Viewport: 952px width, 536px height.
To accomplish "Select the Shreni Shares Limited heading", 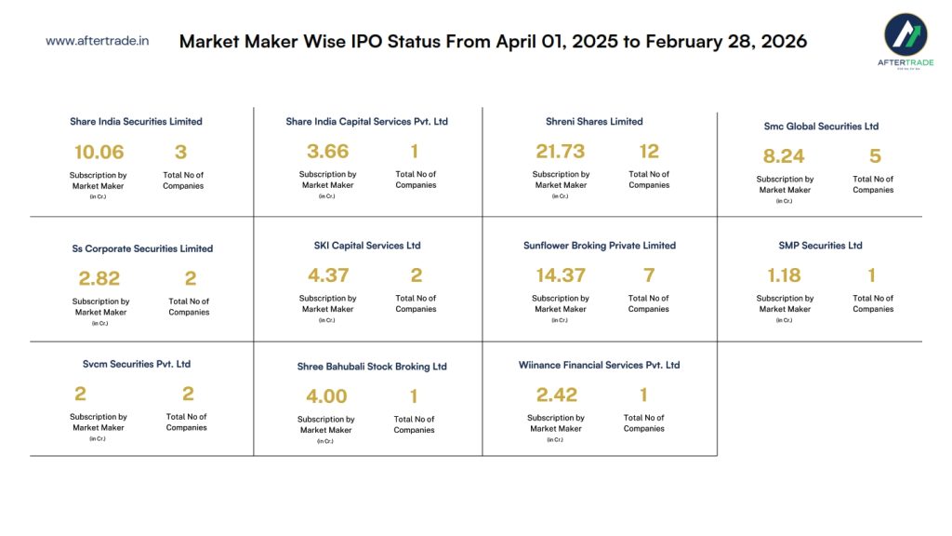I will click(x=594, y=122).
